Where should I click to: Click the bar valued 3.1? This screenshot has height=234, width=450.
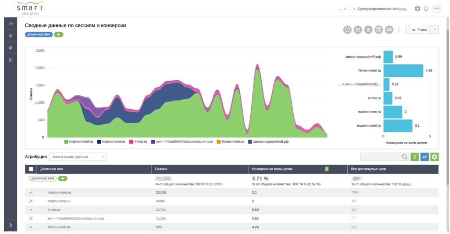[398, 126]
